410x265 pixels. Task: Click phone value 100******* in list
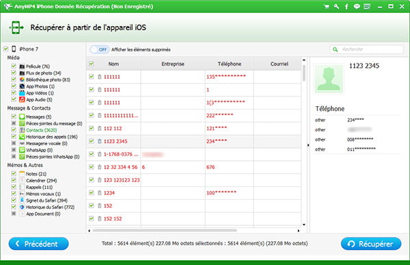pyautogui.click(x=221, y=192)
